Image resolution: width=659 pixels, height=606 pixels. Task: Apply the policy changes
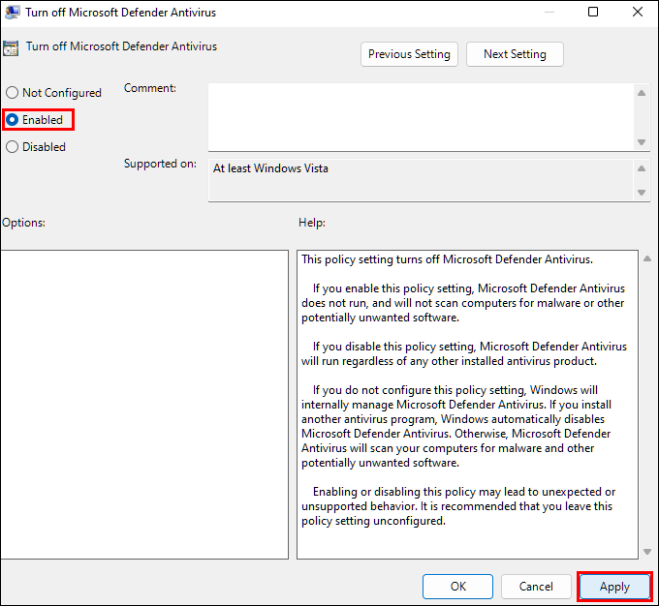(x=614, y=587)
